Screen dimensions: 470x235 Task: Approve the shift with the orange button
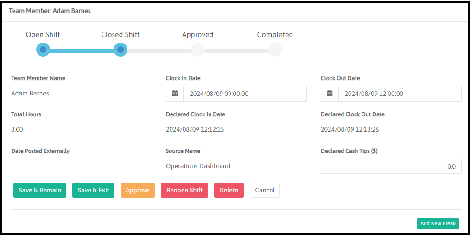point(138,191)
